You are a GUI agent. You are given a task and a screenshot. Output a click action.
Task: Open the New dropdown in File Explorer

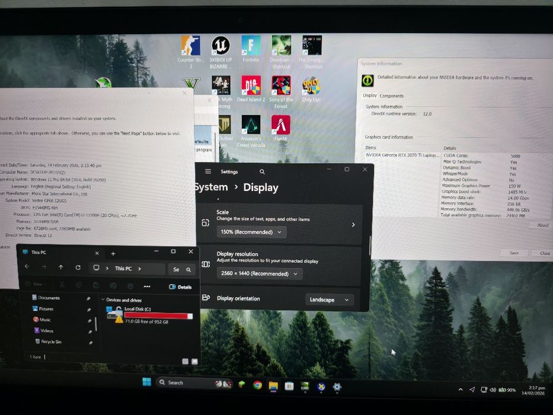click(37, 284)
